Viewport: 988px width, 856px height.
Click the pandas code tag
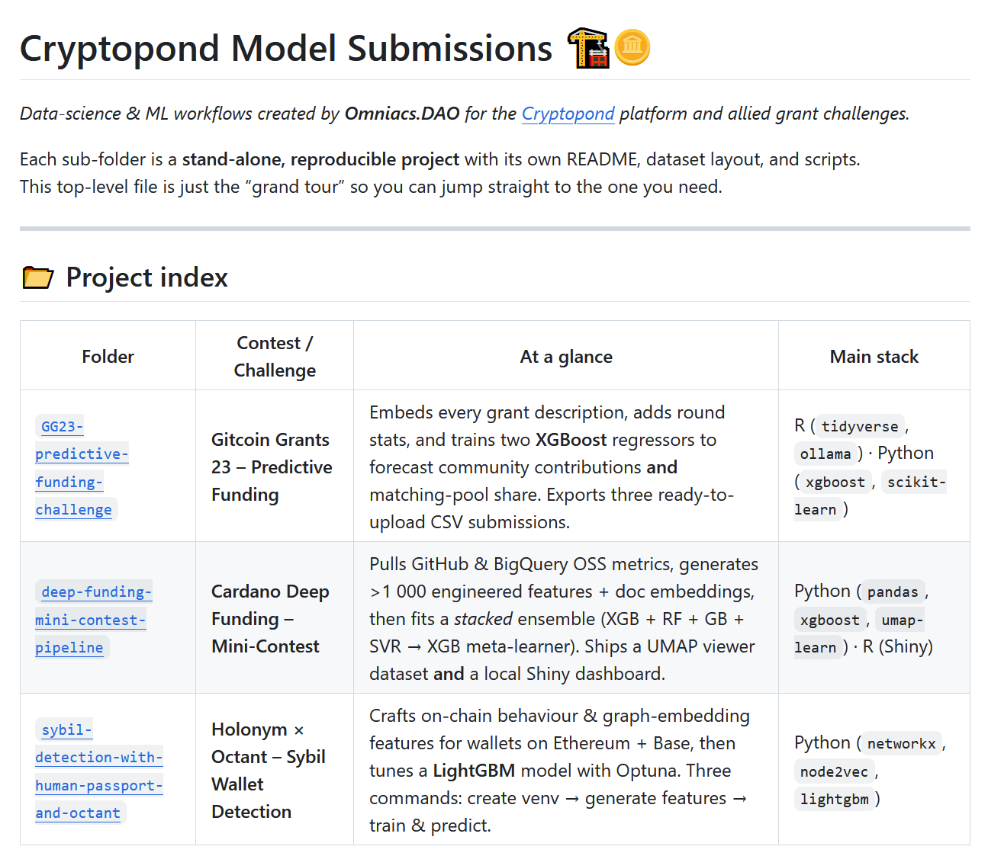tap(892, 592)
